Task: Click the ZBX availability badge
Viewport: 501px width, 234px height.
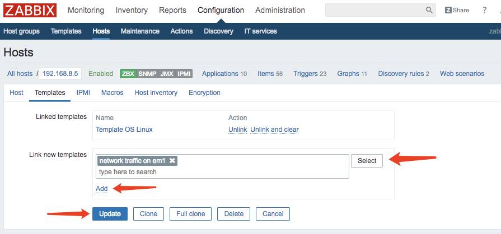Action: [x=128, y=74]
